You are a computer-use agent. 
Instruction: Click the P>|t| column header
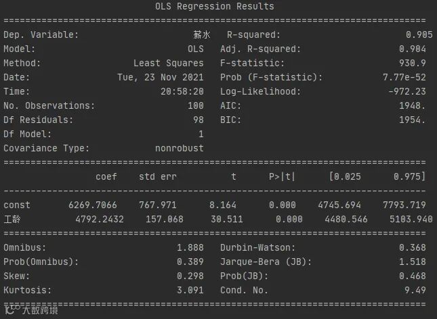tap(282, 176)
